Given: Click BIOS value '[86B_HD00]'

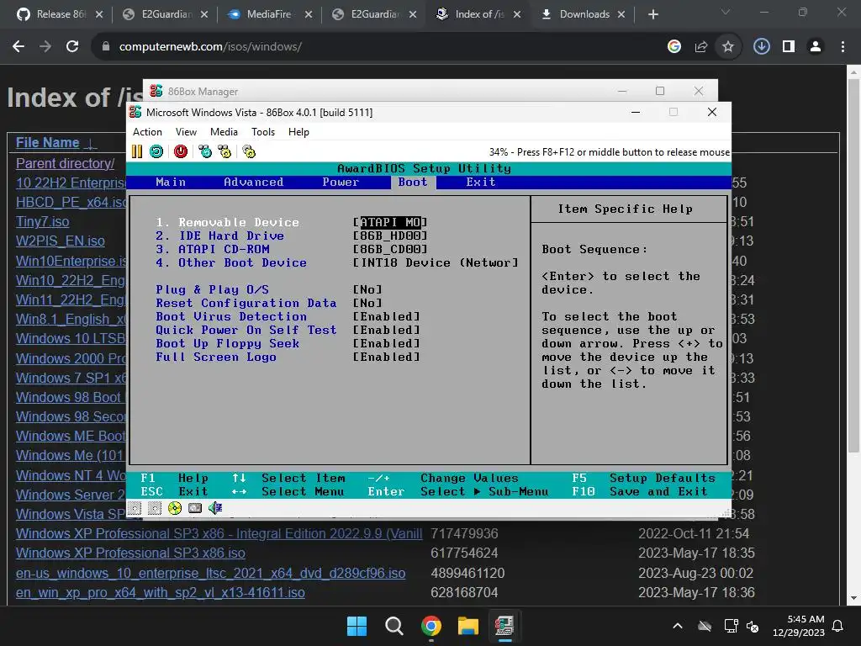Looking at the screenshot, I should pyautogui.click(x=390, y=236).
